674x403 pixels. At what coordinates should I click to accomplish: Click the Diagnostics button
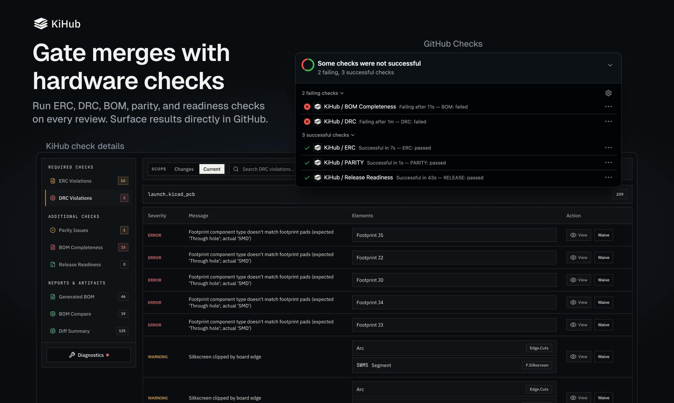[x=89, y=355]
